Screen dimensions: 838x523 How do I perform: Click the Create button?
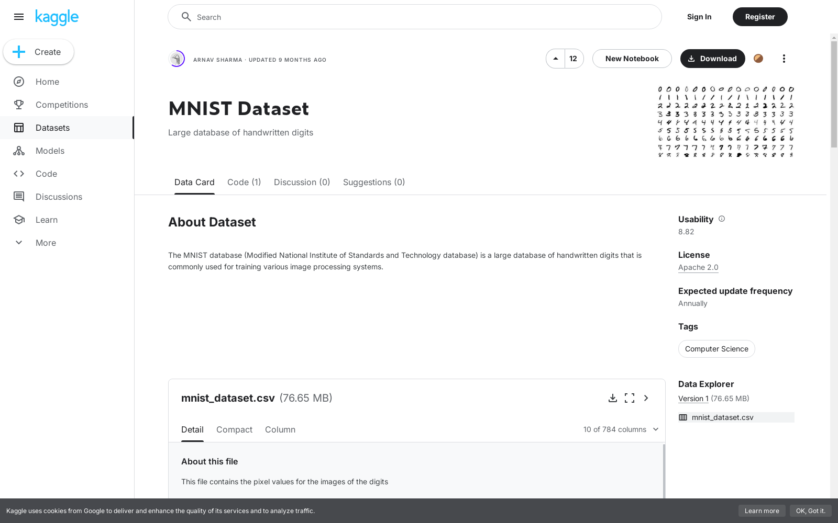[x=39, y=52]
